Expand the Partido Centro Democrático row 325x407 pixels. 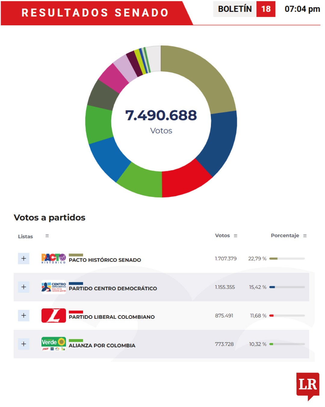[x=23, y=287]
